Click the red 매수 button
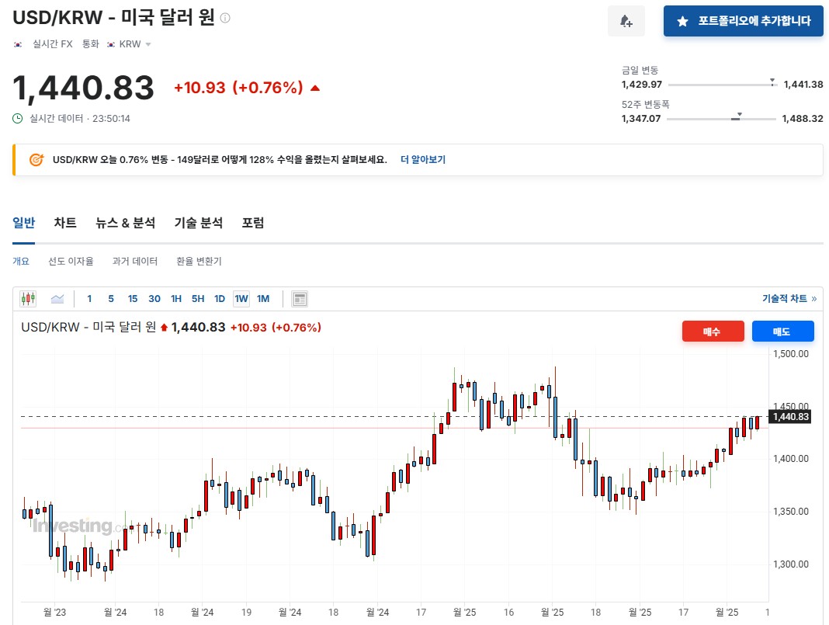829x625 pixels. point(713,332)
